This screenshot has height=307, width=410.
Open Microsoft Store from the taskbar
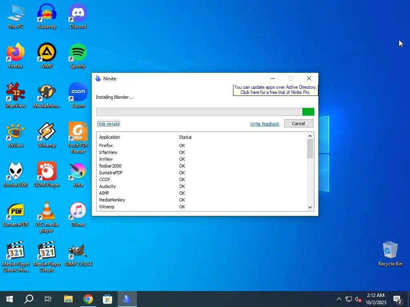[x=107, y=299]
